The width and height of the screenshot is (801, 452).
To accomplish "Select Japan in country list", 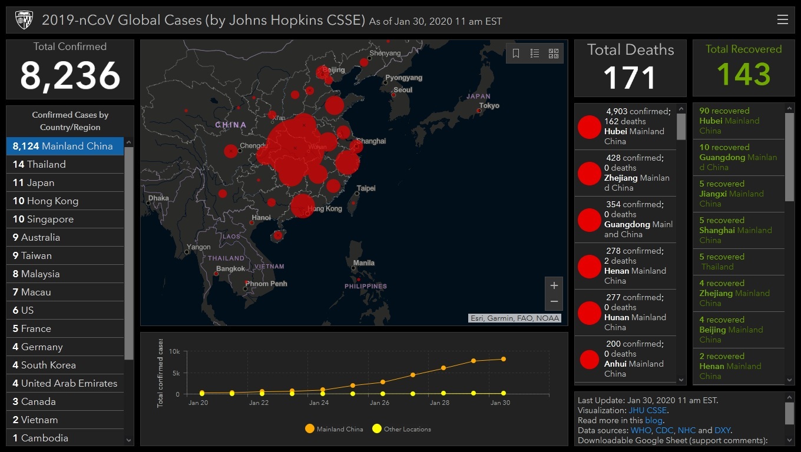I will pyautogui.click(x=65, y=182).
